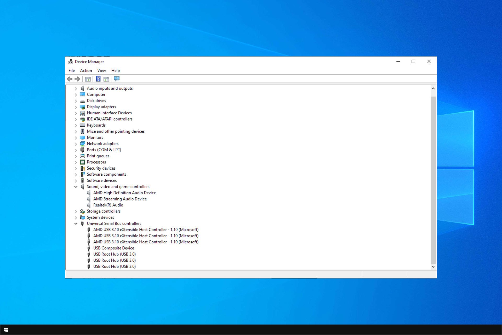The height and width of the screenshot is (335, 502).
Task: Click the Computer category monitor icon
Action: [x=82, y=94]
